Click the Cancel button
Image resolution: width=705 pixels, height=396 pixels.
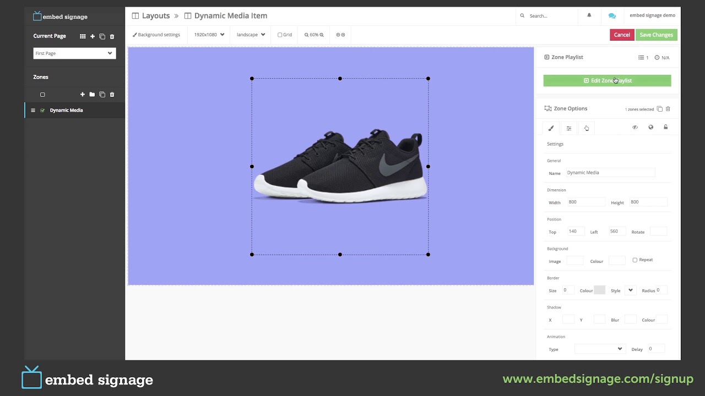(622, 35)
